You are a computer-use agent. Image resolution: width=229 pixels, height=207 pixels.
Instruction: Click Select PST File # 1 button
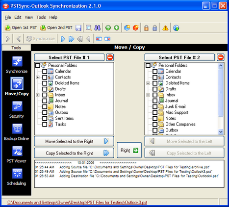click(69, 57)
